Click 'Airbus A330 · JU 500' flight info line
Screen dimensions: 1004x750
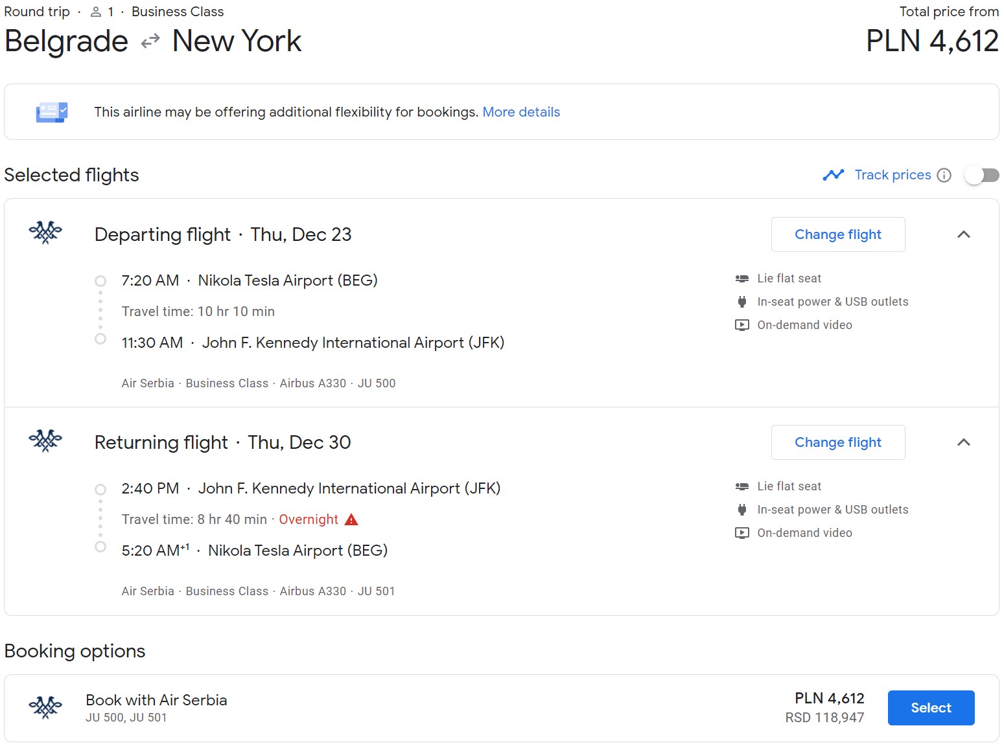338,383
